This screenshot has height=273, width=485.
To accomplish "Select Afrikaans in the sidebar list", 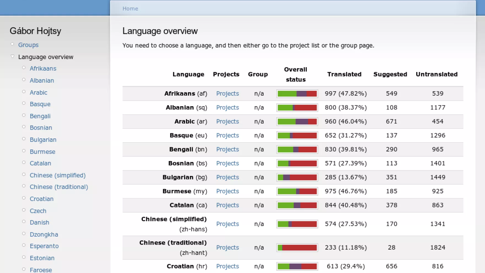I will click(43, 68).
